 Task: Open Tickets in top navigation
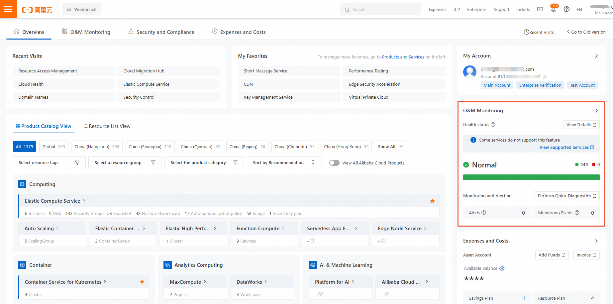(523, 9)
